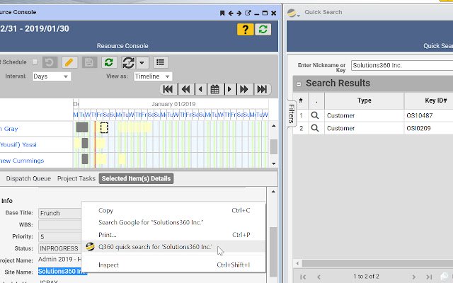
Task: Open the Filters side tab in Quick Search
Action: pyautogui.click(x=291, y=113)
